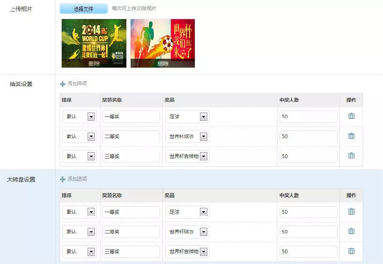Open 排序 dropdown for 二等奖 in 大转盘设置
Screen dimensions: 383x264
click(x=80, y=232)
